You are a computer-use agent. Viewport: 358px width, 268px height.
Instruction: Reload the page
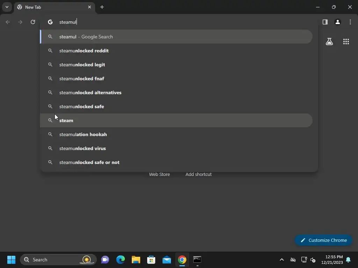(33, 22)
